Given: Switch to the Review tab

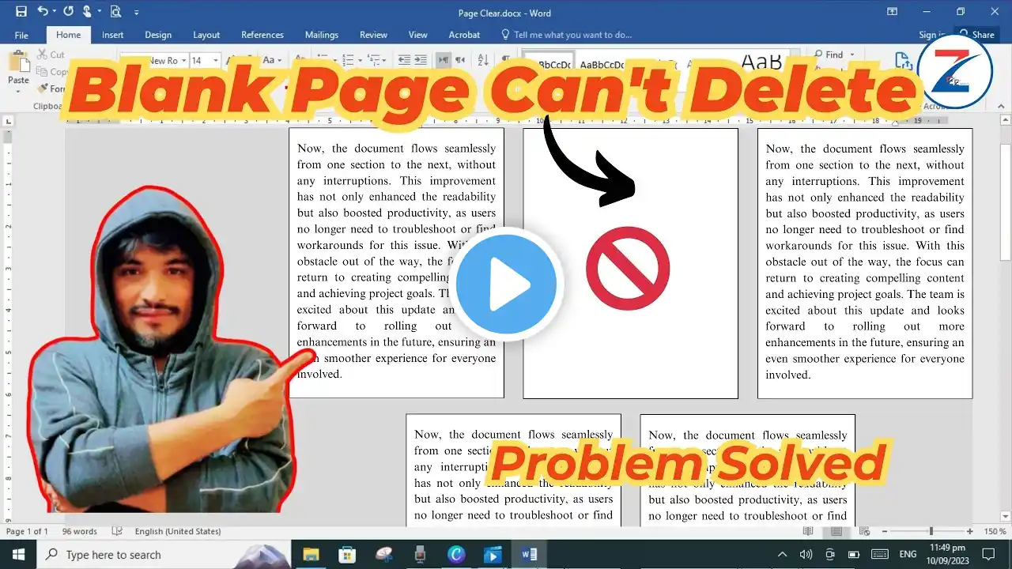Looking at the screenshot, I should click(x=373, y=35).
